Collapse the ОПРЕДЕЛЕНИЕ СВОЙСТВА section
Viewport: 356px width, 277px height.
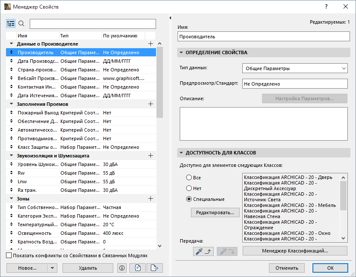181,52
